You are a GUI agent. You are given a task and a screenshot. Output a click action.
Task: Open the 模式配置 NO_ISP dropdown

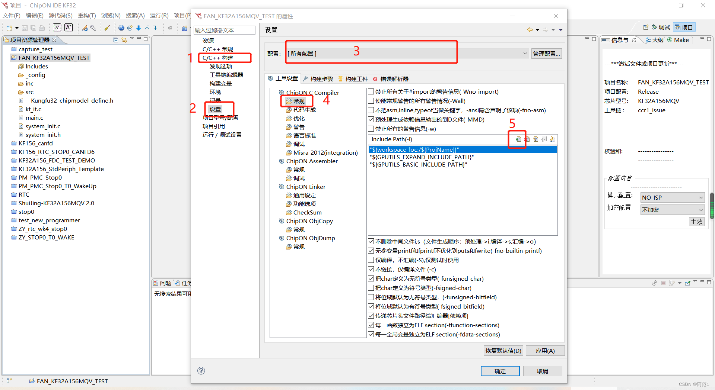point(673,198)
